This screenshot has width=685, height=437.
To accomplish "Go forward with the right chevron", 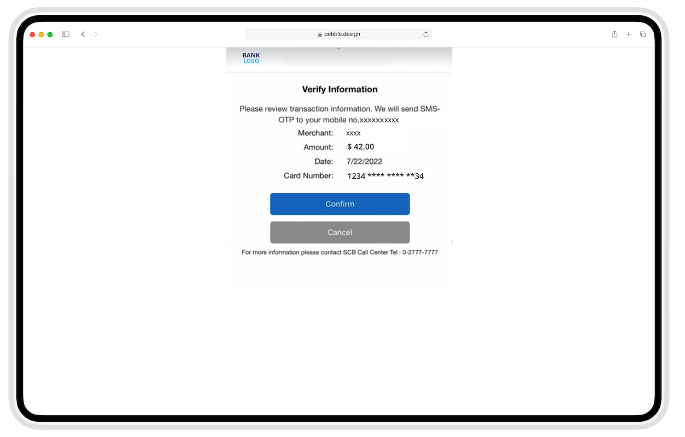I will 96,34.
